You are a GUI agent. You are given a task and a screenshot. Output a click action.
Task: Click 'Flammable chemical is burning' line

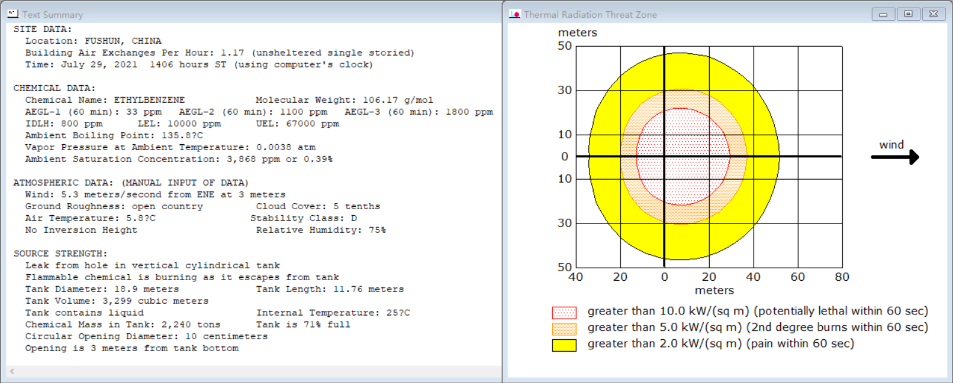click(182, 277)
